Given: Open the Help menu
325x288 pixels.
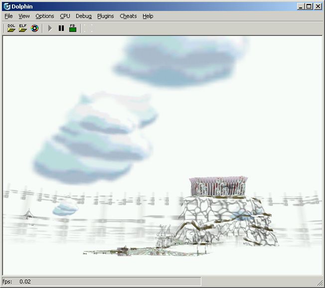Looking at the screenshot, I should coord(148,16).
